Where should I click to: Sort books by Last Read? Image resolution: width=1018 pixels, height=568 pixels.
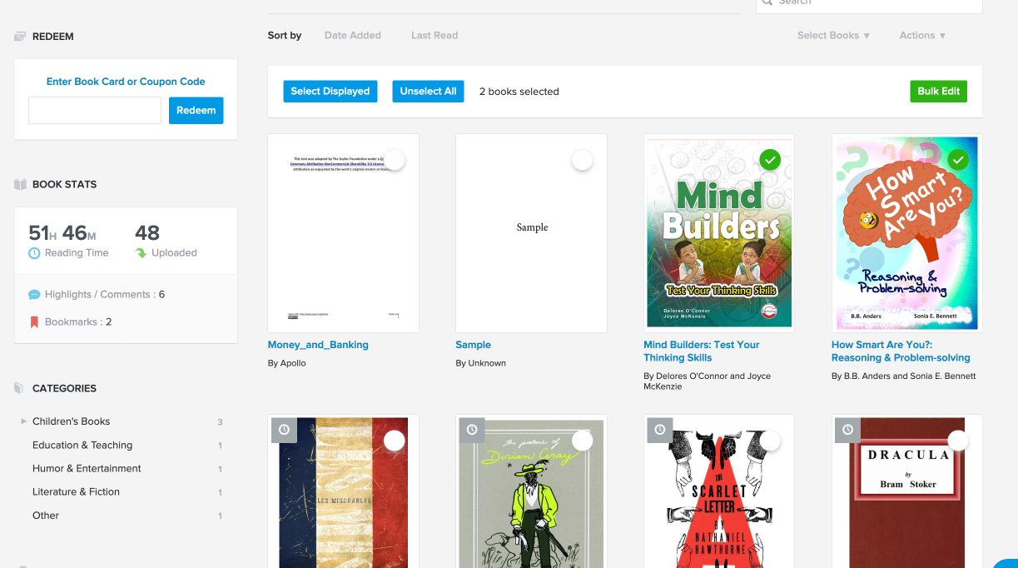(x=435, y=36)
